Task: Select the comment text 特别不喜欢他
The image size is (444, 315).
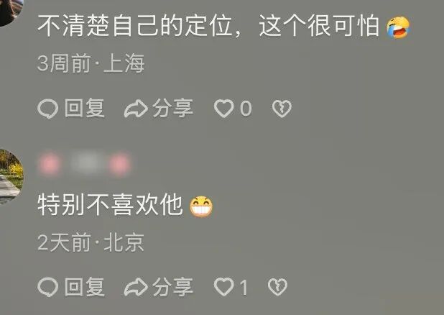Action: pyautogui.click(x=110, y=205)
